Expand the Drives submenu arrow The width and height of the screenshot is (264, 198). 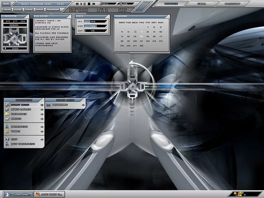click(x=42, y=118)
